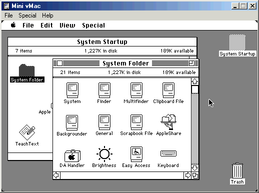Image resolution: width=259 pixels, height=193 pixels.
Task: Click the vertical scroll down arrow
Action: coord(194,168)
